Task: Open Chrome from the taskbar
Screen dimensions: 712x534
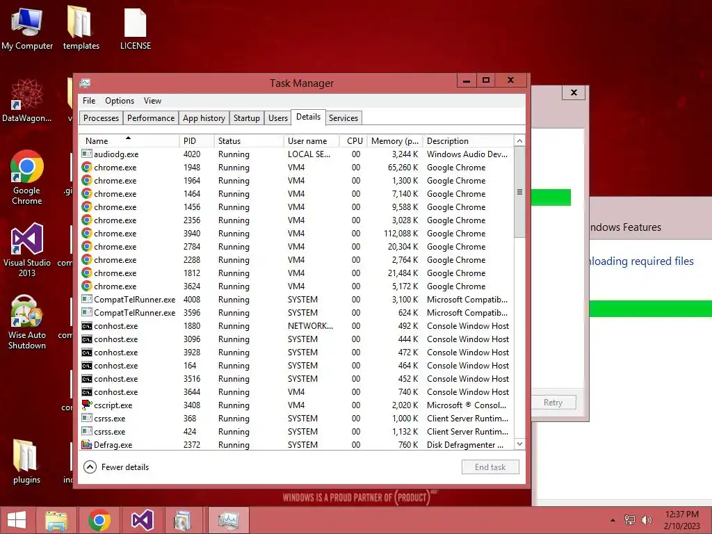Action: [x=99, y=520]
